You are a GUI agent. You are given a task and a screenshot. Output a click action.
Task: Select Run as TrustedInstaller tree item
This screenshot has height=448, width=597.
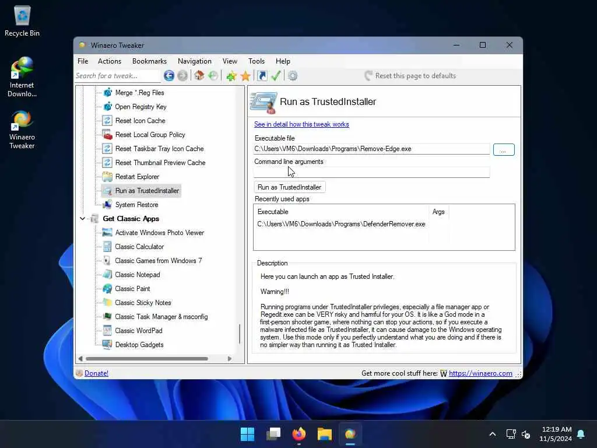147,191
